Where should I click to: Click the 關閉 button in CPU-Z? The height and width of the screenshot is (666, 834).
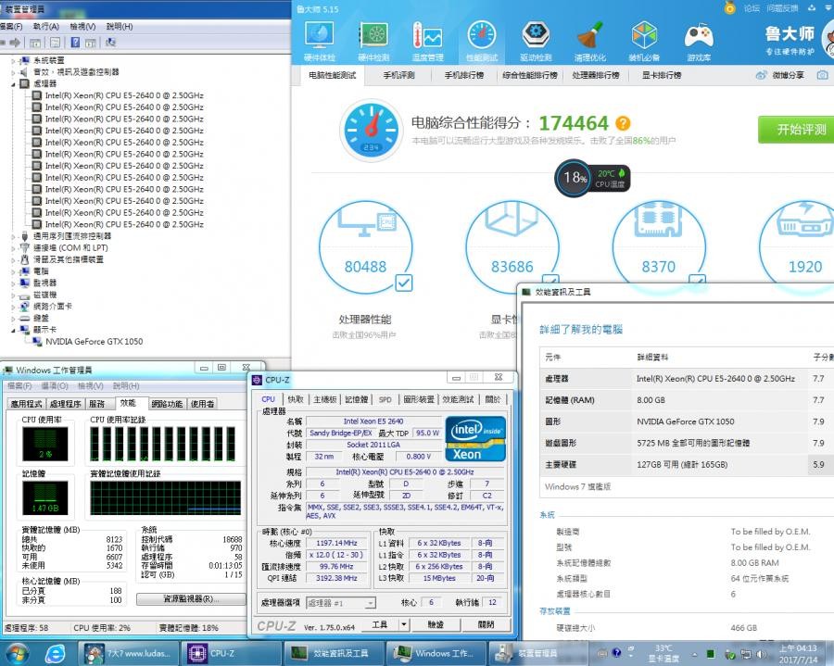point(486,624)
